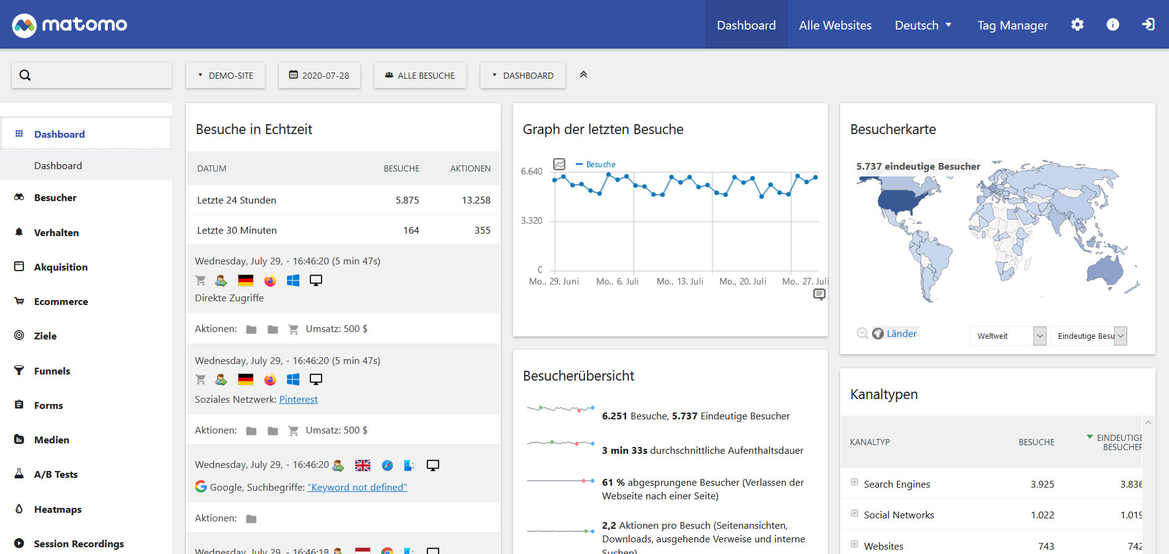Open the Deutsch language dropdown

click(923, 25)
